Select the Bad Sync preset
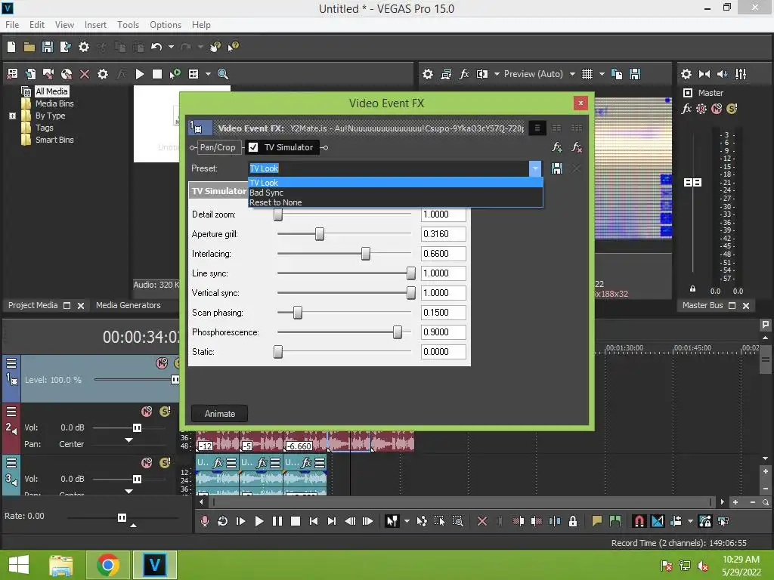The image size is (774, 580). [x=395, y=193]
